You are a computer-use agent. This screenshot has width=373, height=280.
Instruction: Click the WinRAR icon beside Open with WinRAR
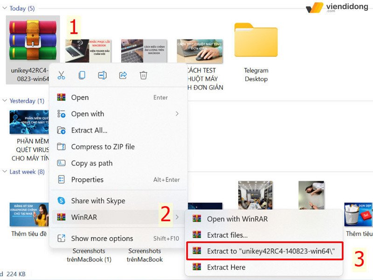pos(198,218)
